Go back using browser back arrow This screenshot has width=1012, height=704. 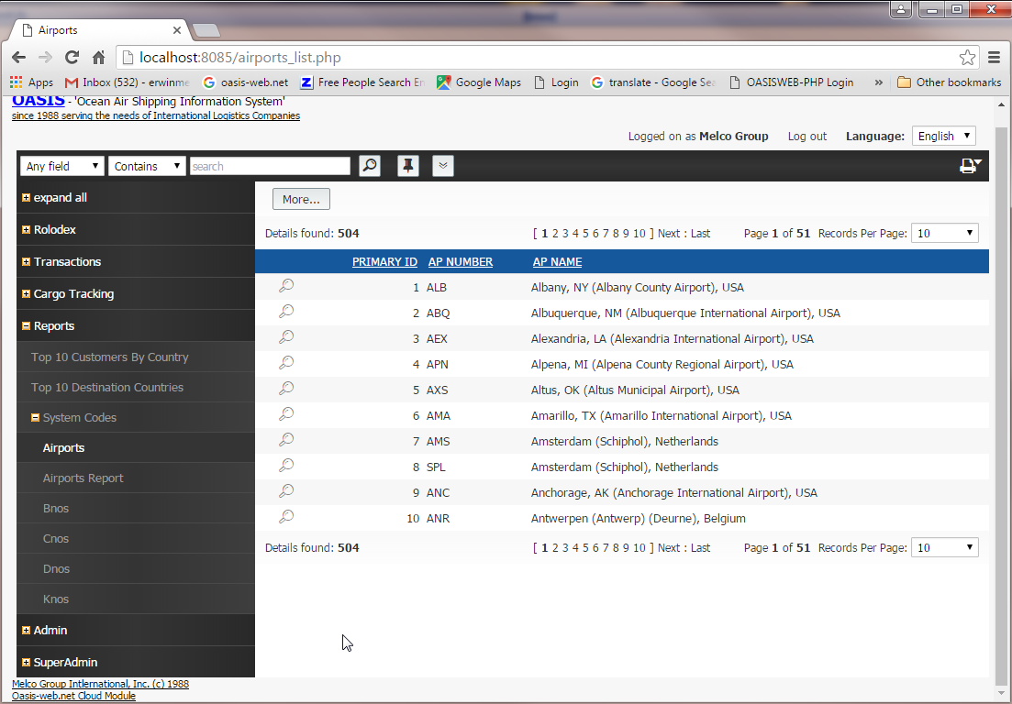tap(18, 58)
